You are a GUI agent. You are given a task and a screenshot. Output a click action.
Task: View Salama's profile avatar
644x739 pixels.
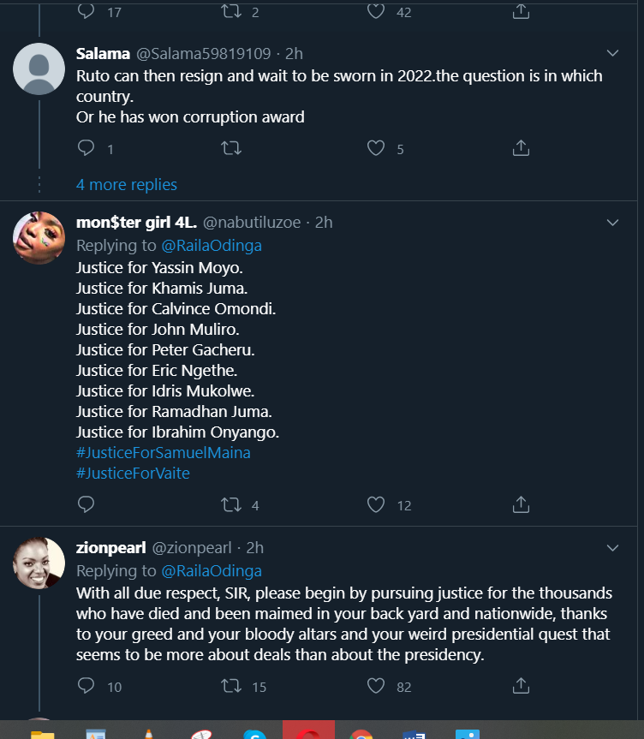tap(39, 69)
